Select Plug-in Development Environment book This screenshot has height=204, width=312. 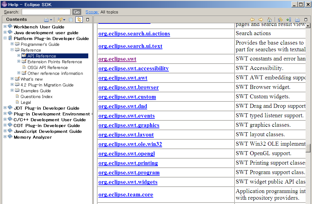click(x=52, y=114)
